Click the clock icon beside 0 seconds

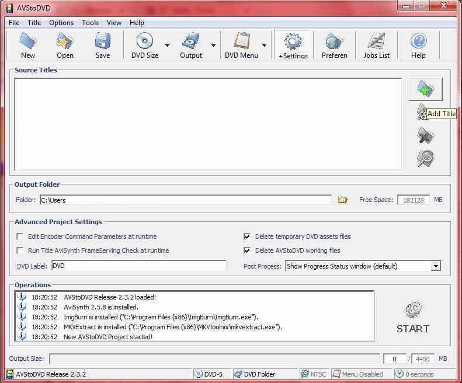coord(400,374)
